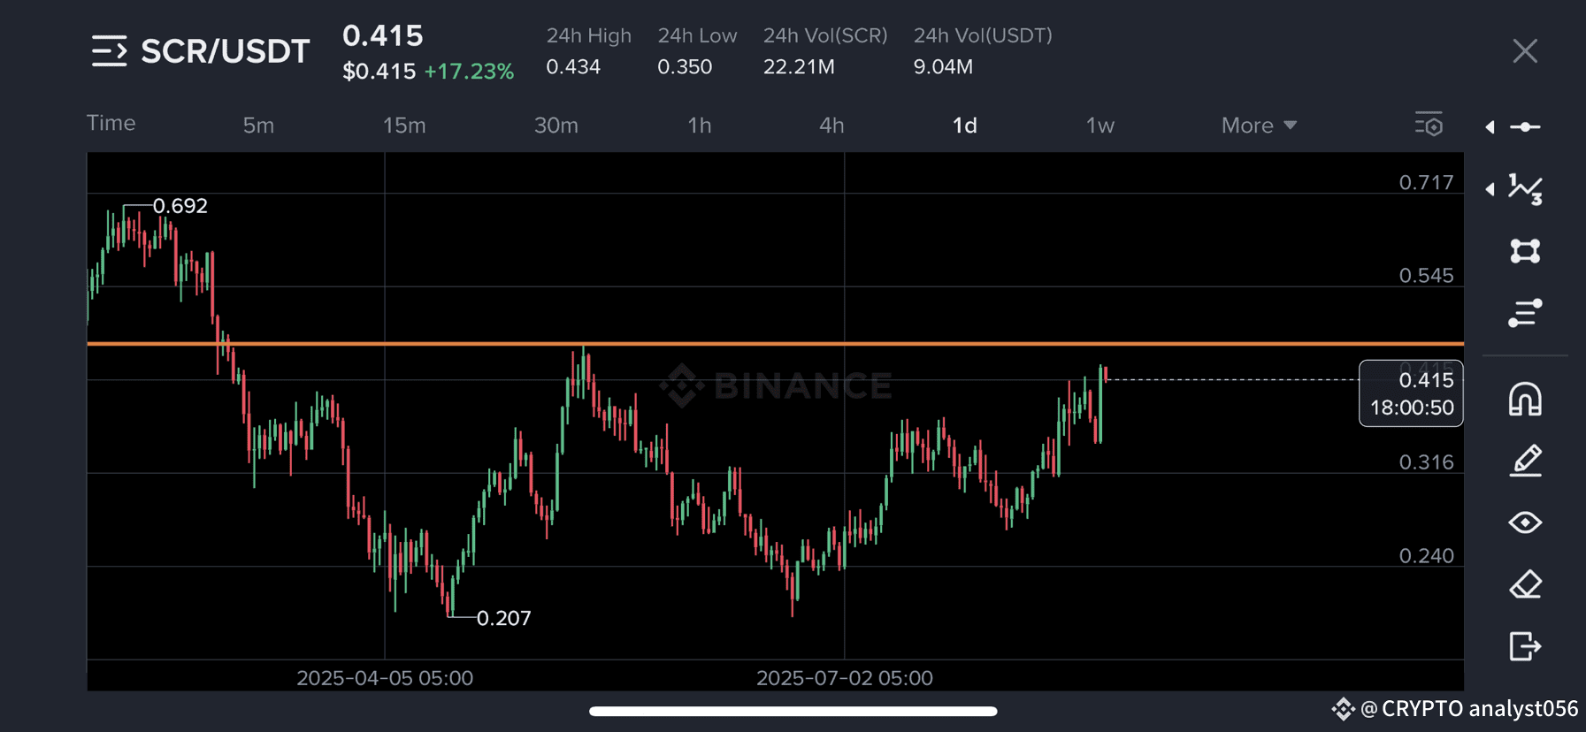Select the rectangle shape drawing tool
Screen dimensions: 1586x732
pyautogui.click(x=1525, y=251)
